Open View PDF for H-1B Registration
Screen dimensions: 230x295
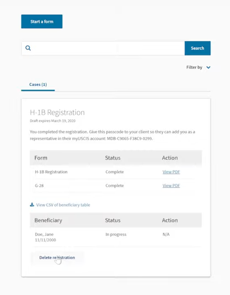tap(171, 172)
